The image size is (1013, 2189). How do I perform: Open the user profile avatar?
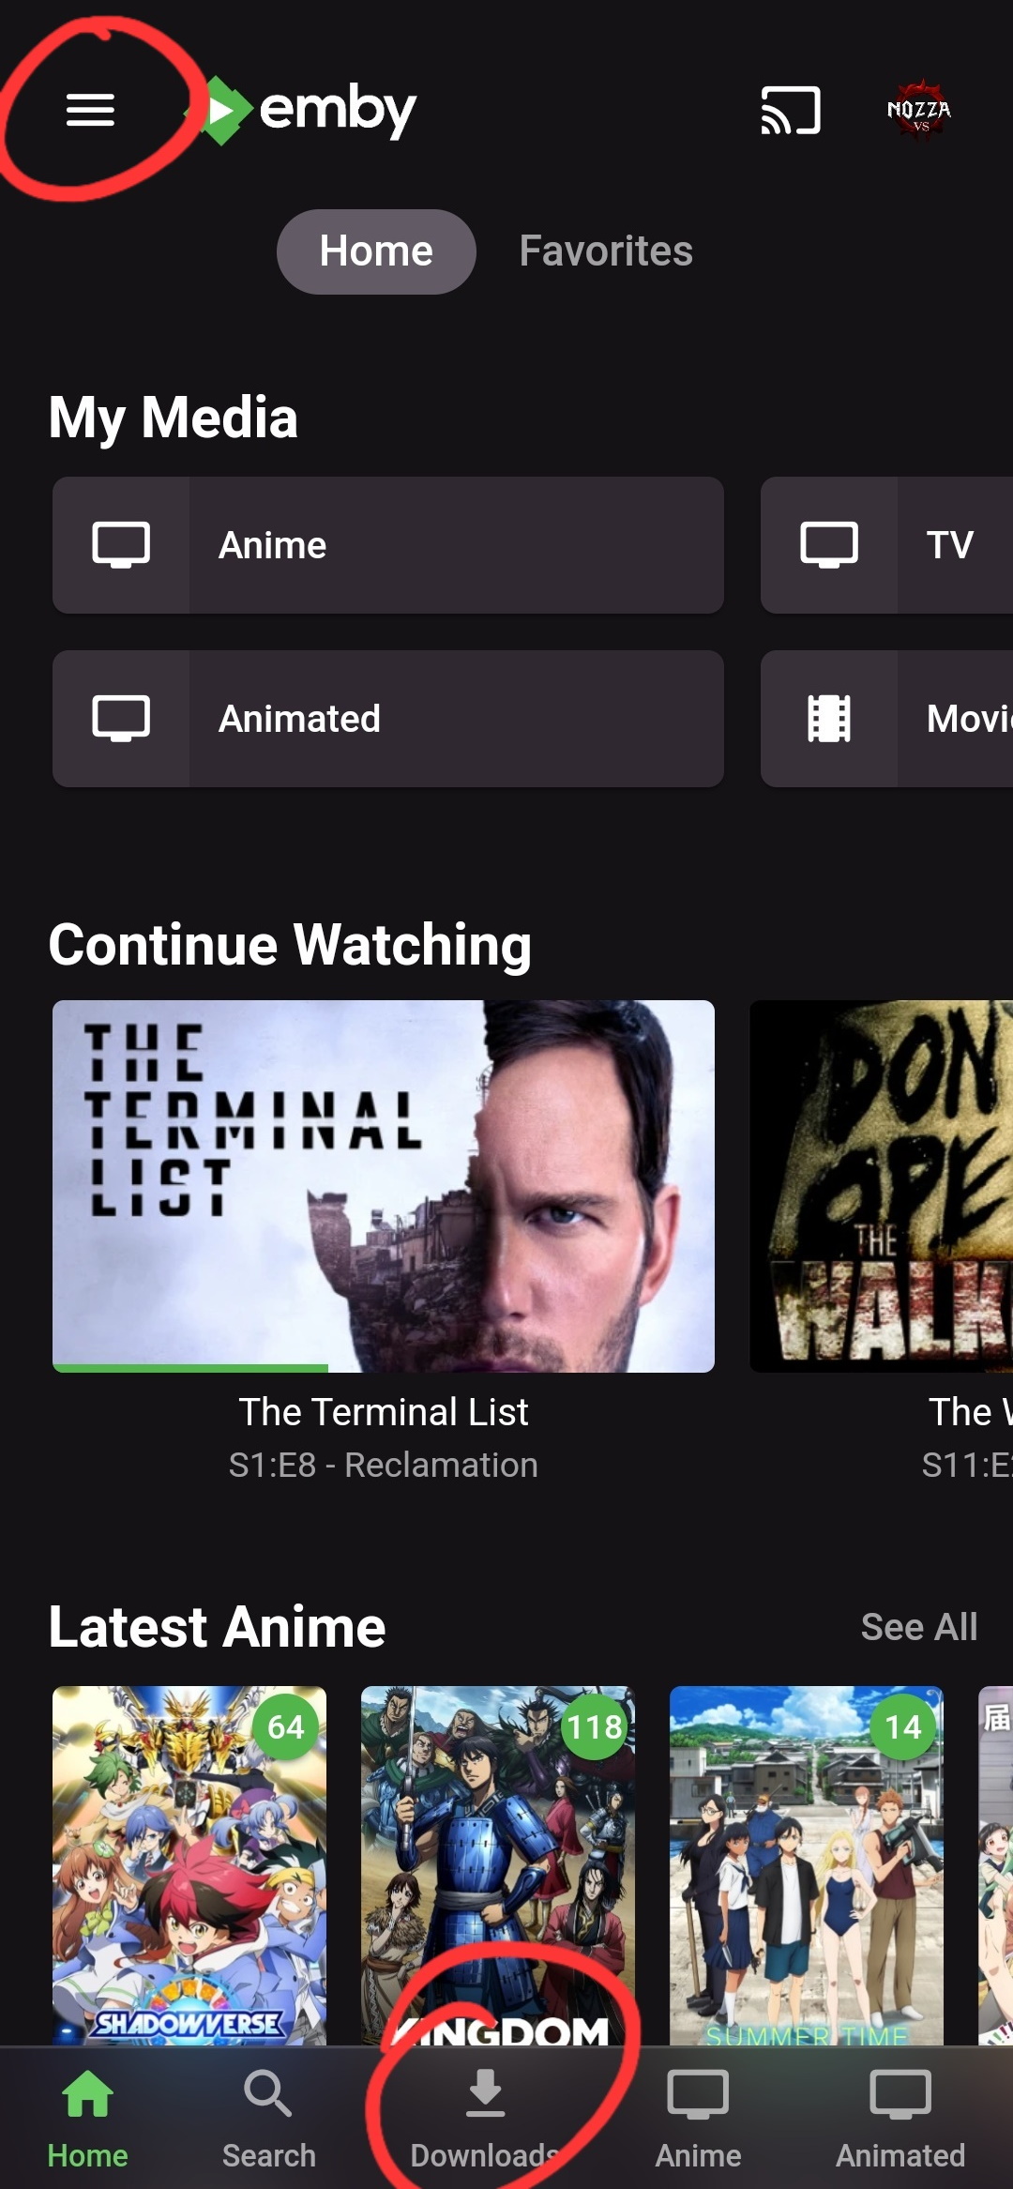pos(919,111)
